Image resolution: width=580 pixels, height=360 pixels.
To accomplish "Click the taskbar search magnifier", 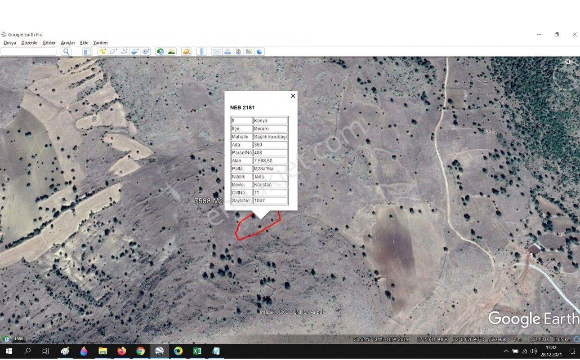I will click(27, 351).
